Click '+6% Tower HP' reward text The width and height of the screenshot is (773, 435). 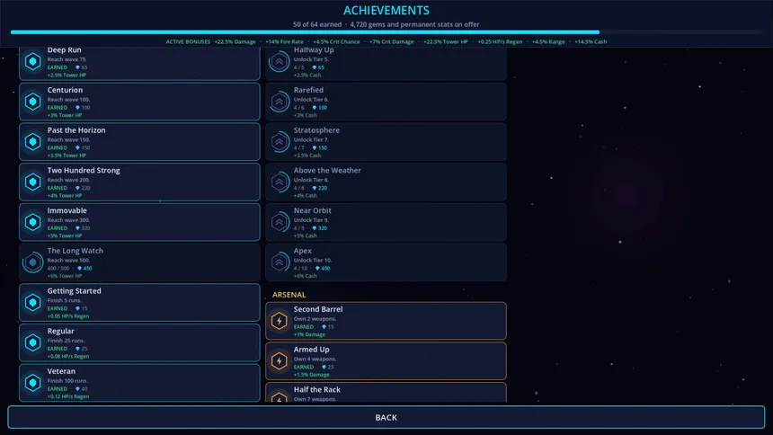tap(65, 276)
